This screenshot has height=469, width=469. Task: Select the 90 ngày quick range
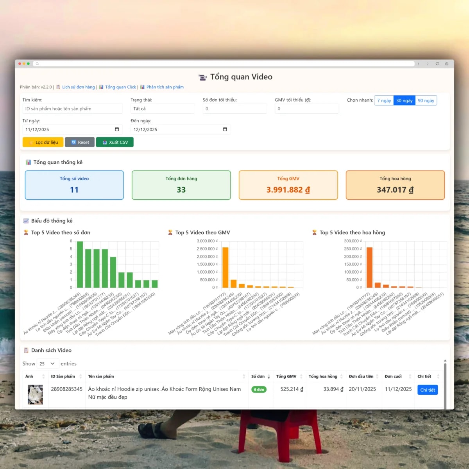coord(426,100)
